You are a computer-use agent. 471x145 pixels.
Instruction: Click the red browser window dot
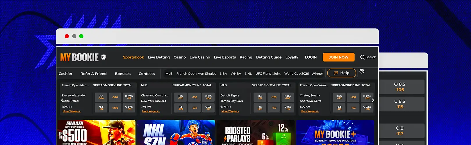[67, 36]
